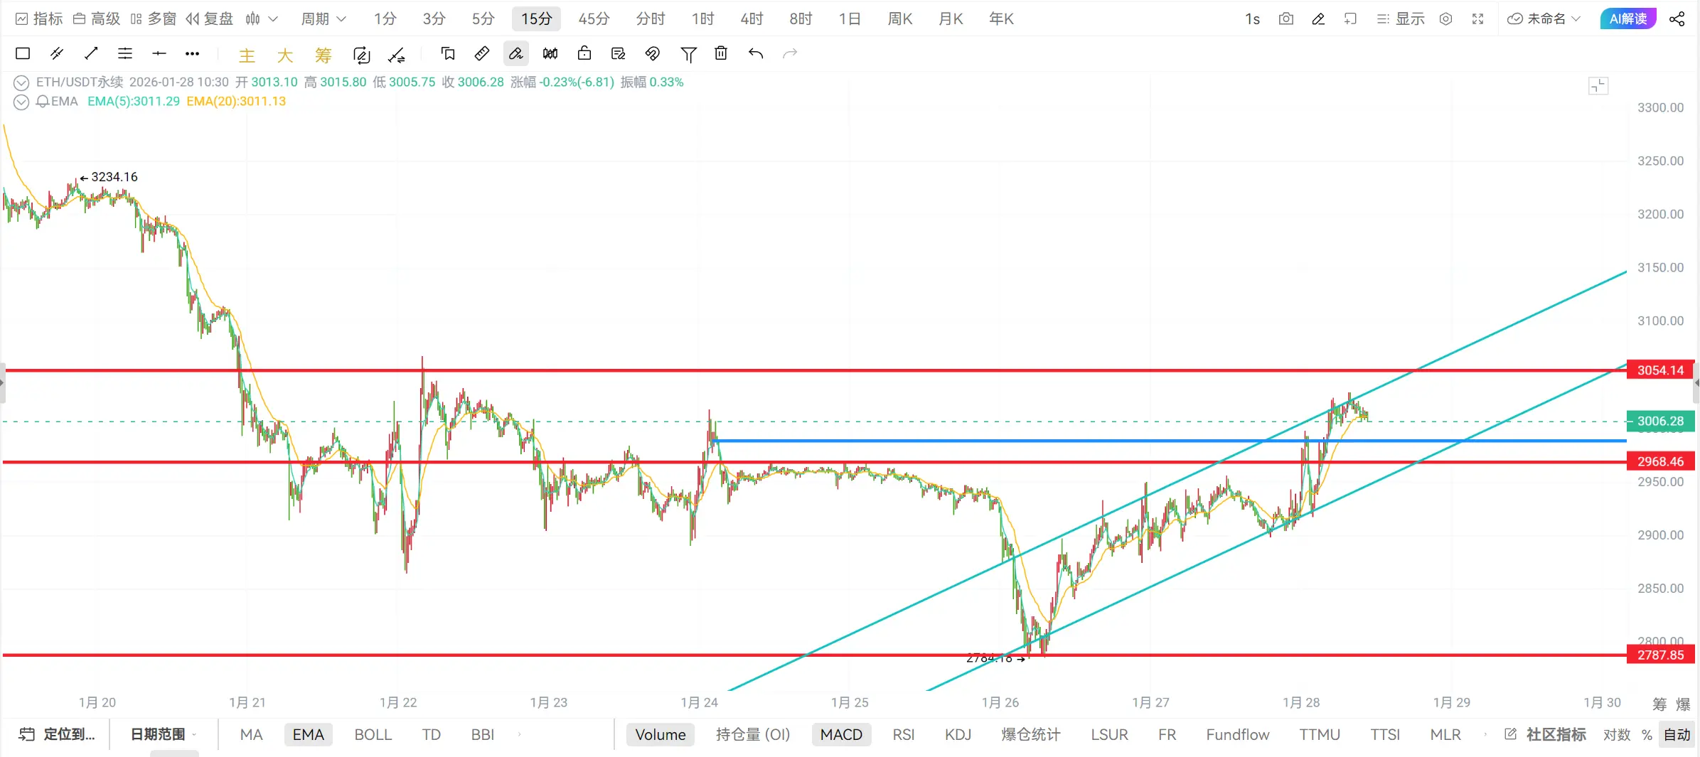Switch to the 1日 timeframe

[850, 18]
